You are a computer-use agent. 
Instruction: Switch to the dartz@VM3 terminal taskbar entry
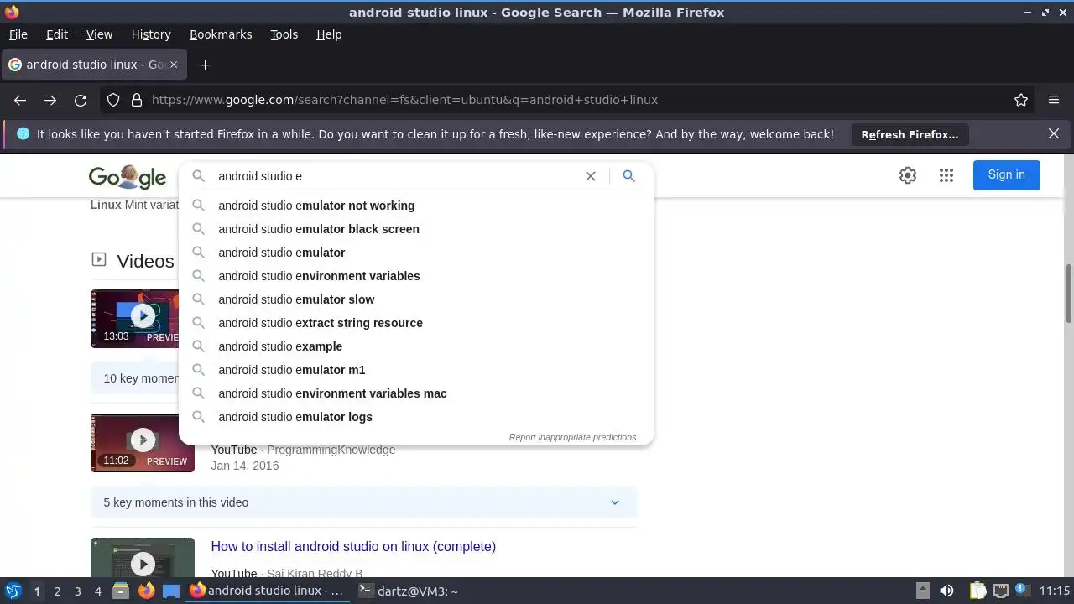[408, 591]
